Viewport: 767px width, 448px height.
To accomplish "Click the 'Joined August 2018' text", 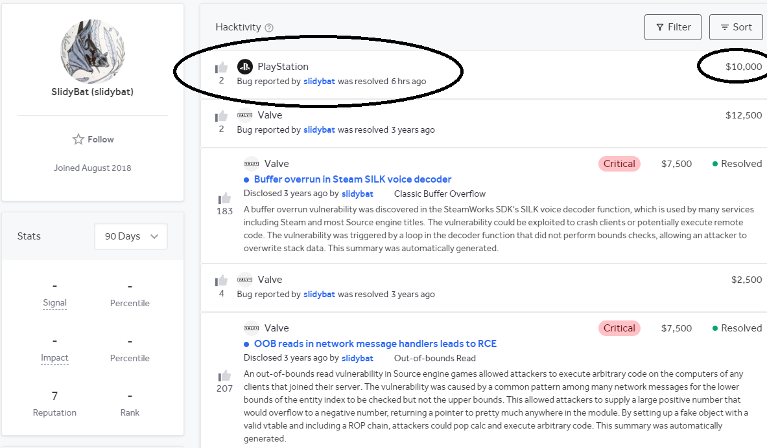I will click(x=93, y=168).
